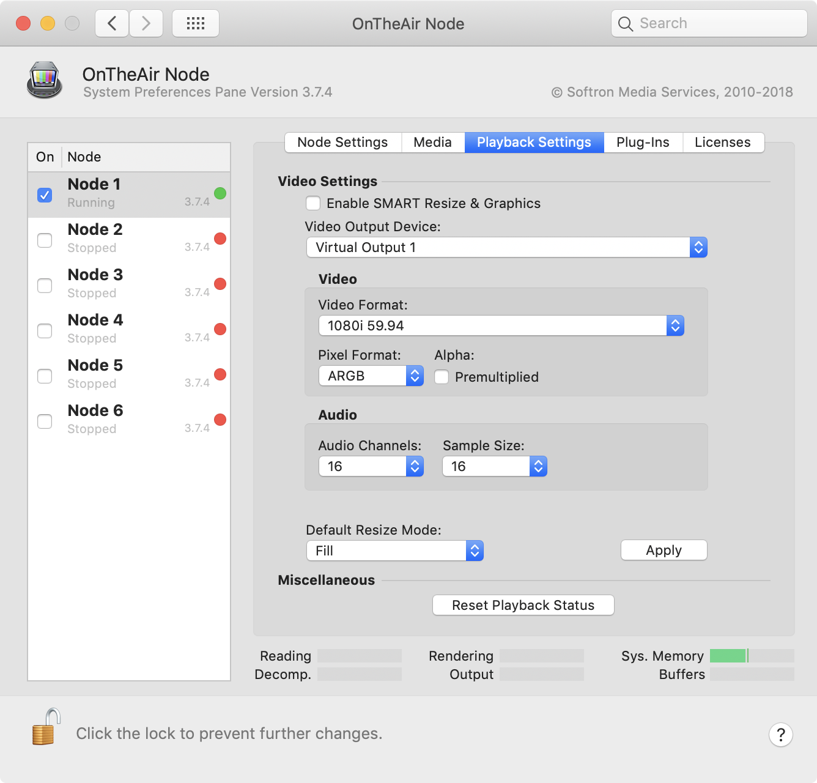Viewport: 817px width, 783px height.
Task: Click the lock icon to prevent changes
Action: [x=46, y=727]
